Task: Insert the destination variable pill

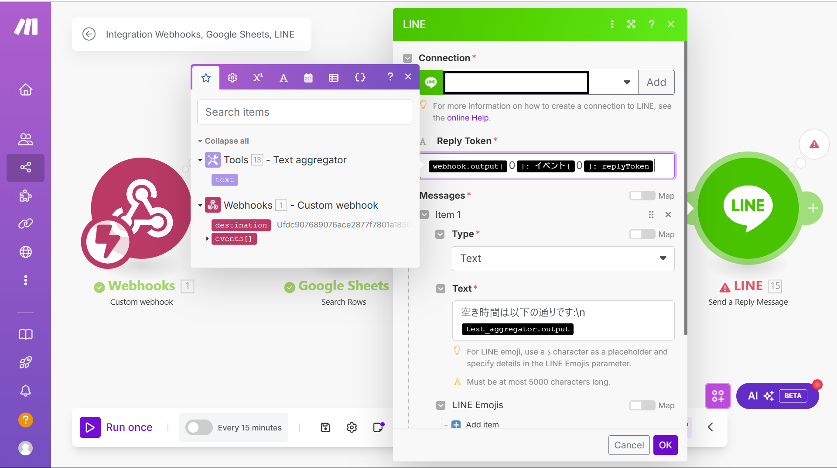Action: coord(241,225)
